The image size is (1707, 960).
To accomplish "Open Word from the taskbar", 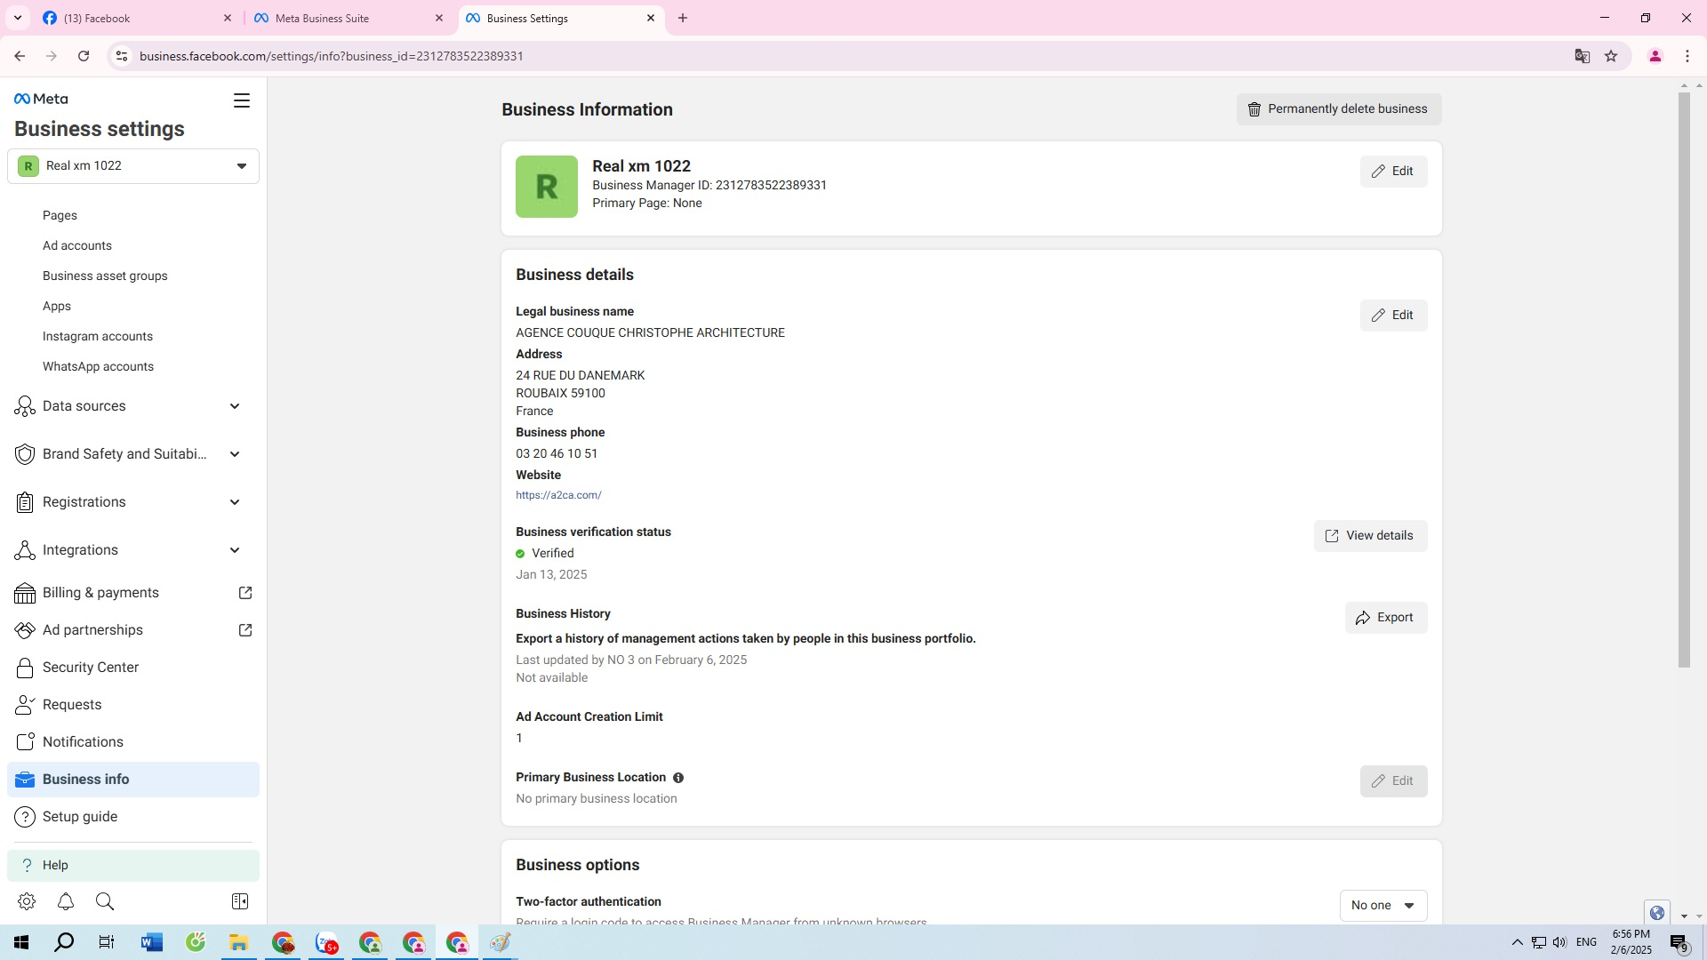I will click(x=151, y=942).
